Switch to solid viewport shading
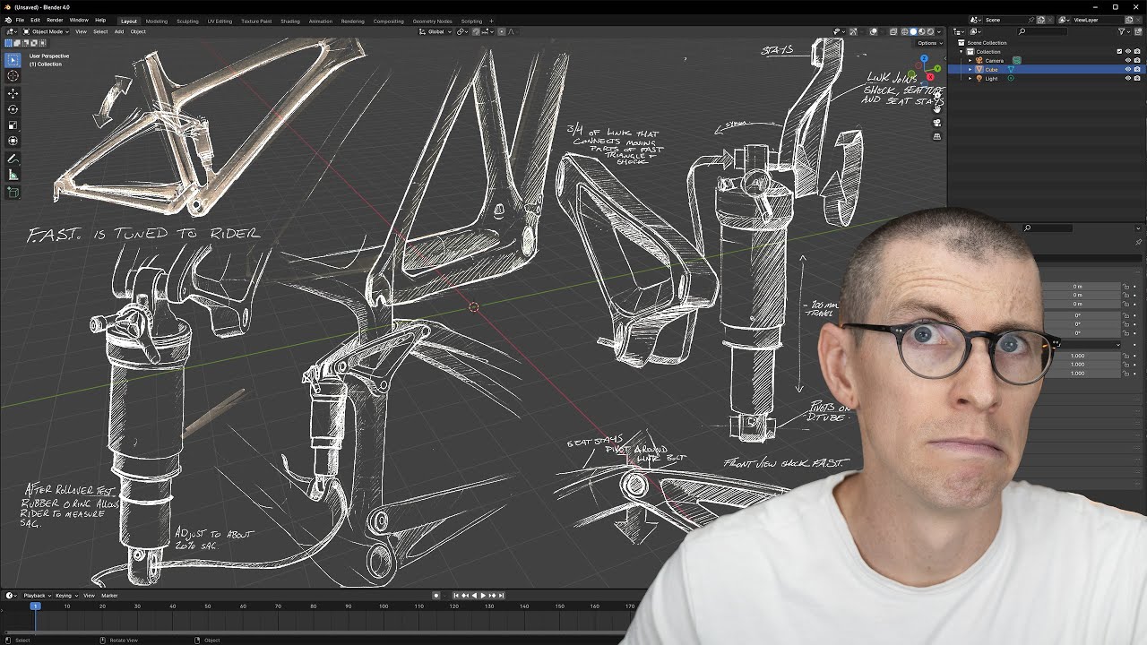The image size is (1147, 645). coord(913,31)
